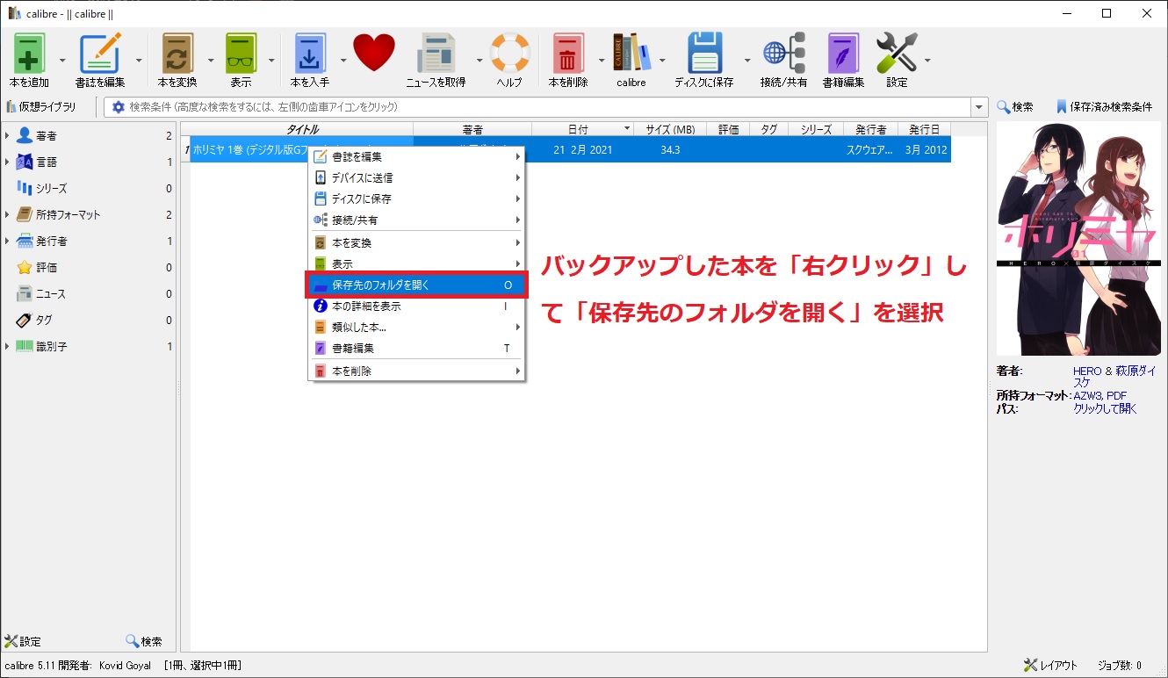Click ジョブ数: 0 in status bar

point(1120,666)
